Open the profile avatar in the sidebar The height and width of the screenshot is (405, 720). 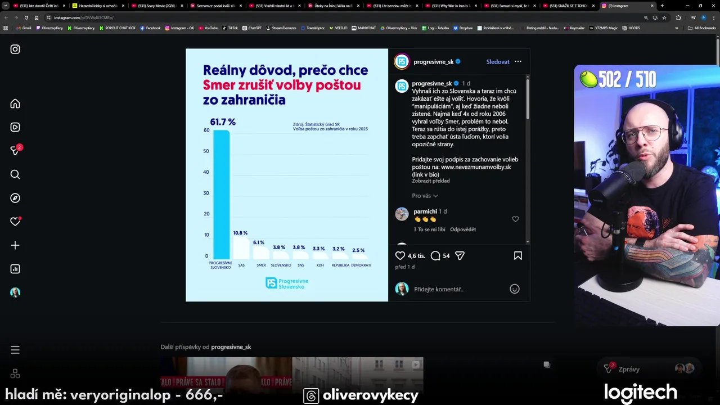pos(15,292)
